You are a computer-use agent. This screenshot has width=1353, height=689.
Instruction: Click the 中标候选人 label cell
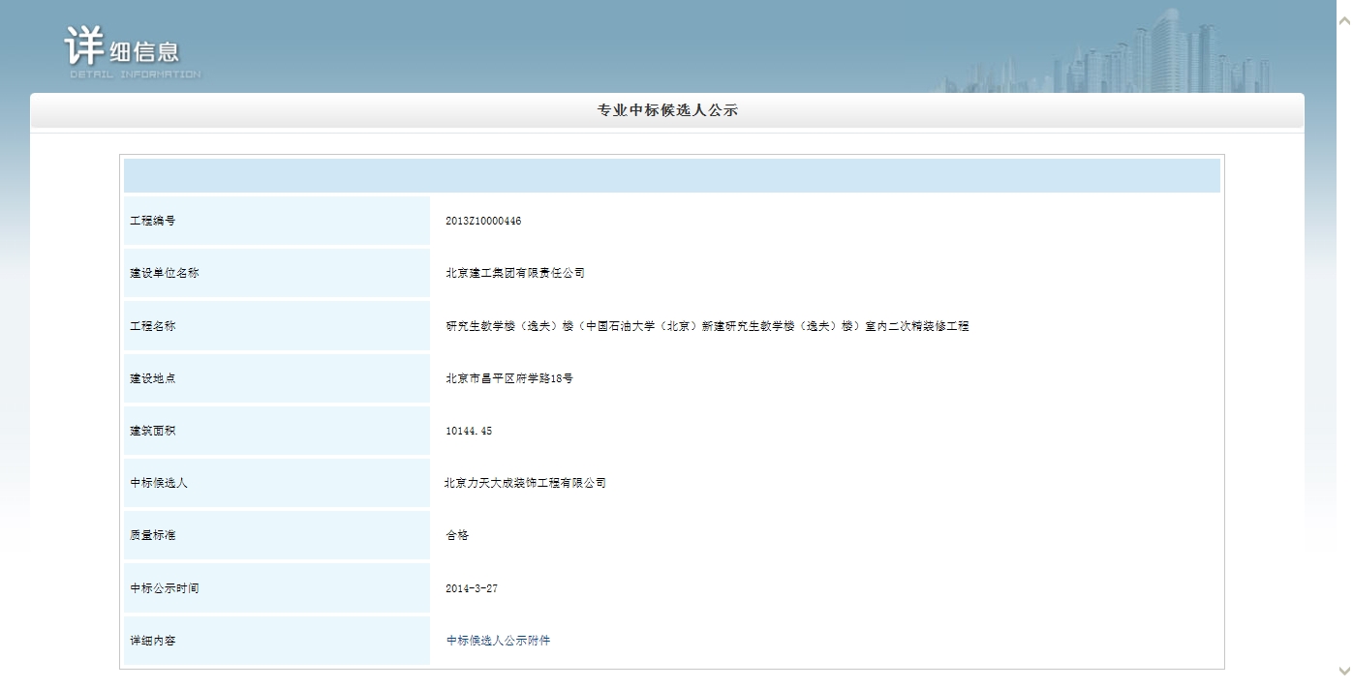[x=276, y=483]
